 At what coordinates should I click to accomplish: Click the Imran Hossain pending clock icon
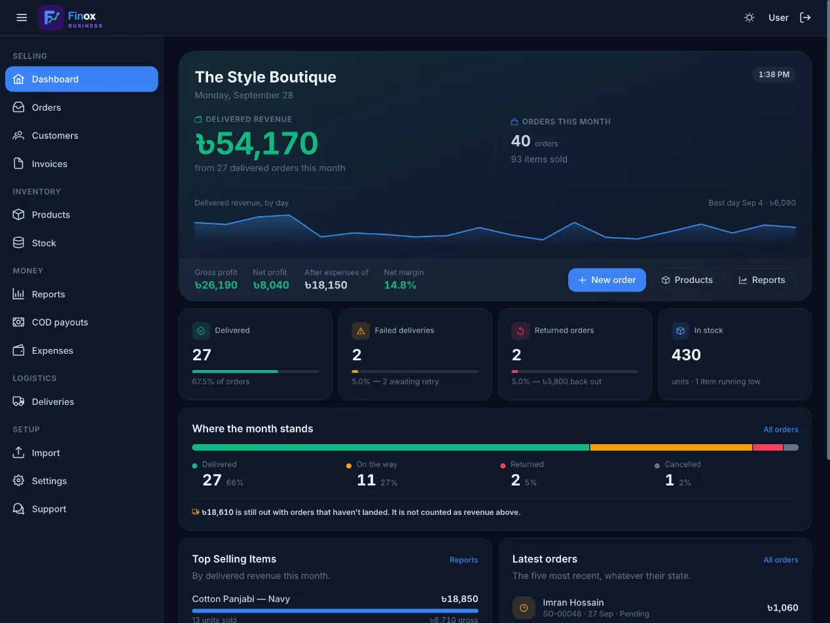click(x=524, y=608)
